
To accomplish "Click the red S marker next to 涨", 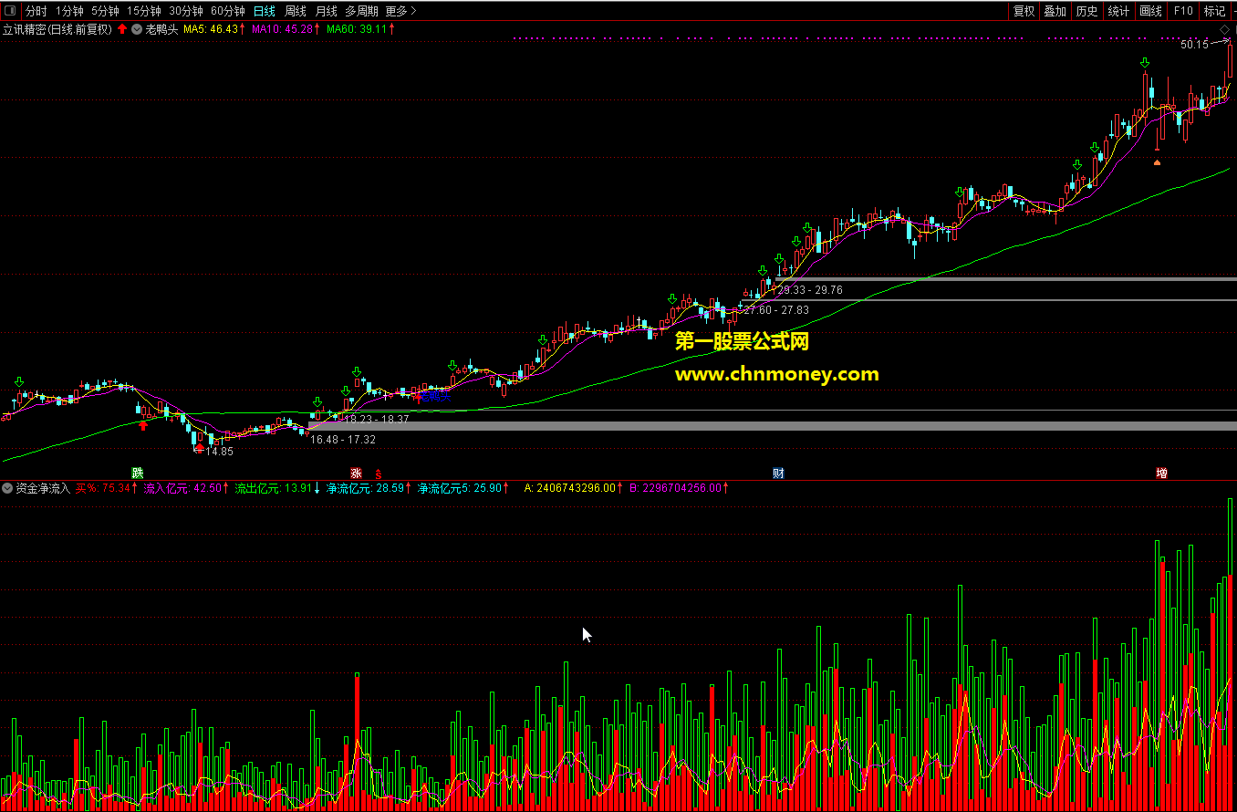I will pyautogui.click(x=378, y=474).
